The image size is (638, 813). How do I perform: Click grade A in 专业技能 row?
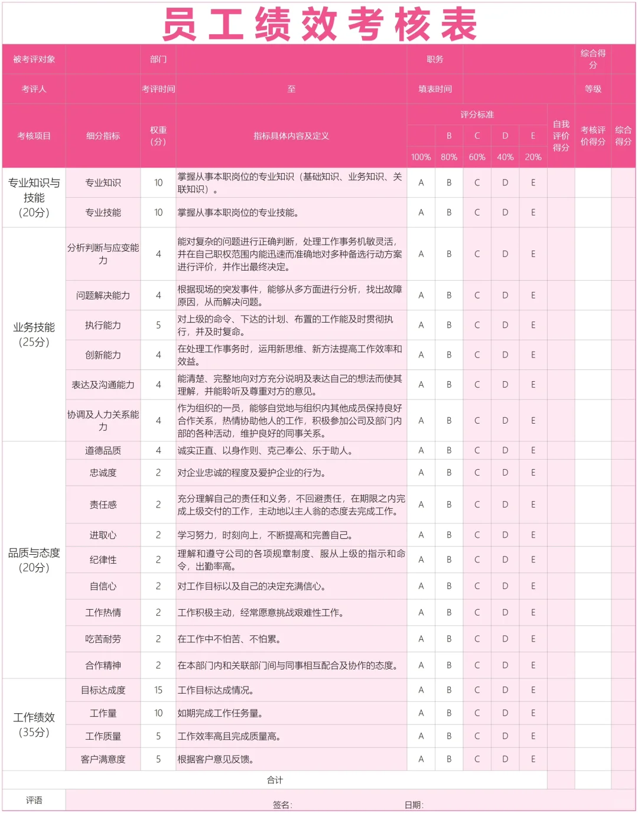[421, 213]
